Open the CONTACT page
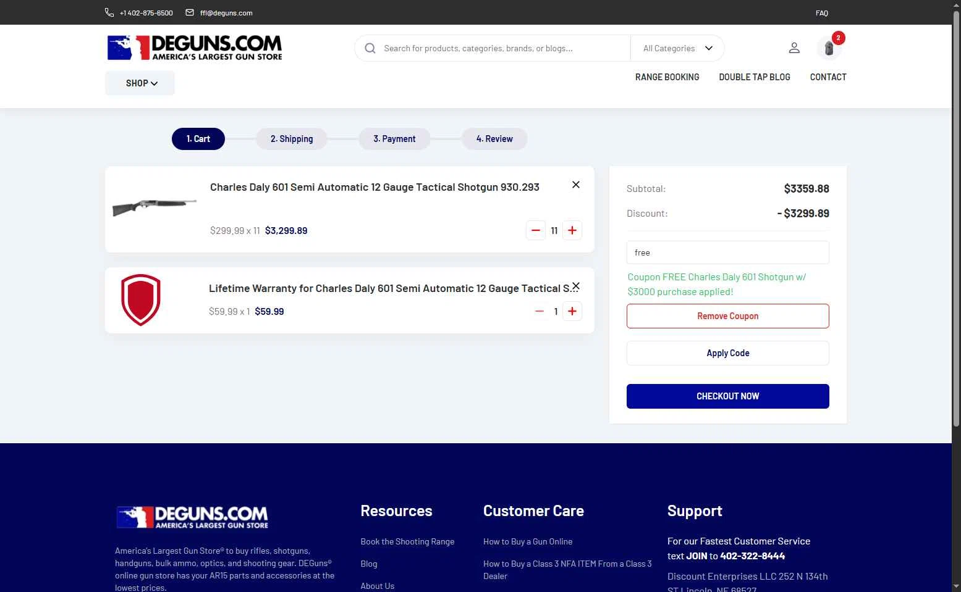 pyautogui.click(x=828, y=77)
